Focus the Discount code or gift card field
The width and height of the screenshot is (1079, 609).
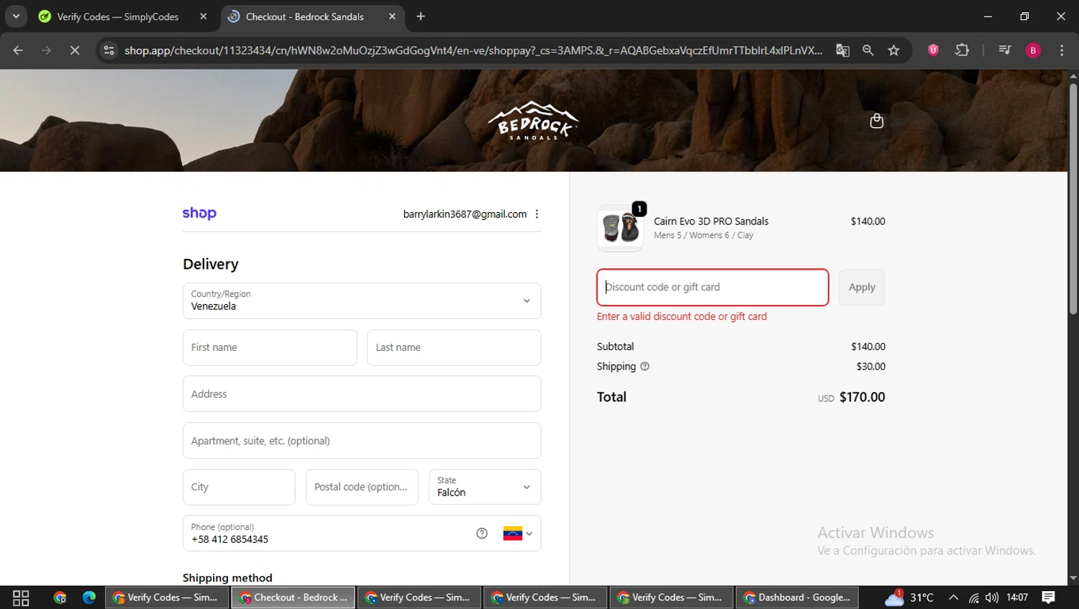click(x=712, y=287)
